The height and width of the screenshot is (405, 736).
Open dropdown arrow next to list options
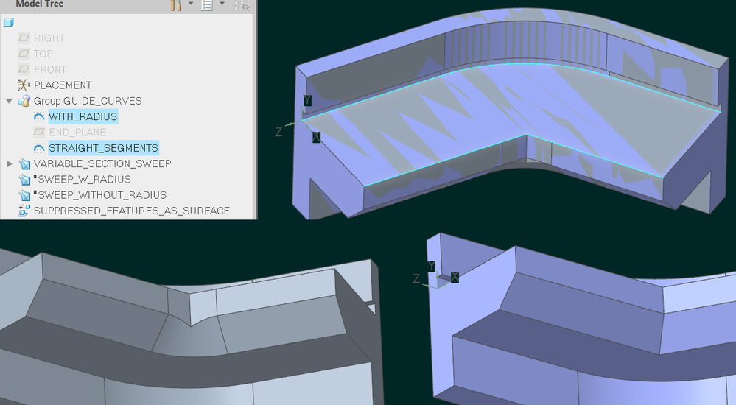[222, 4]
